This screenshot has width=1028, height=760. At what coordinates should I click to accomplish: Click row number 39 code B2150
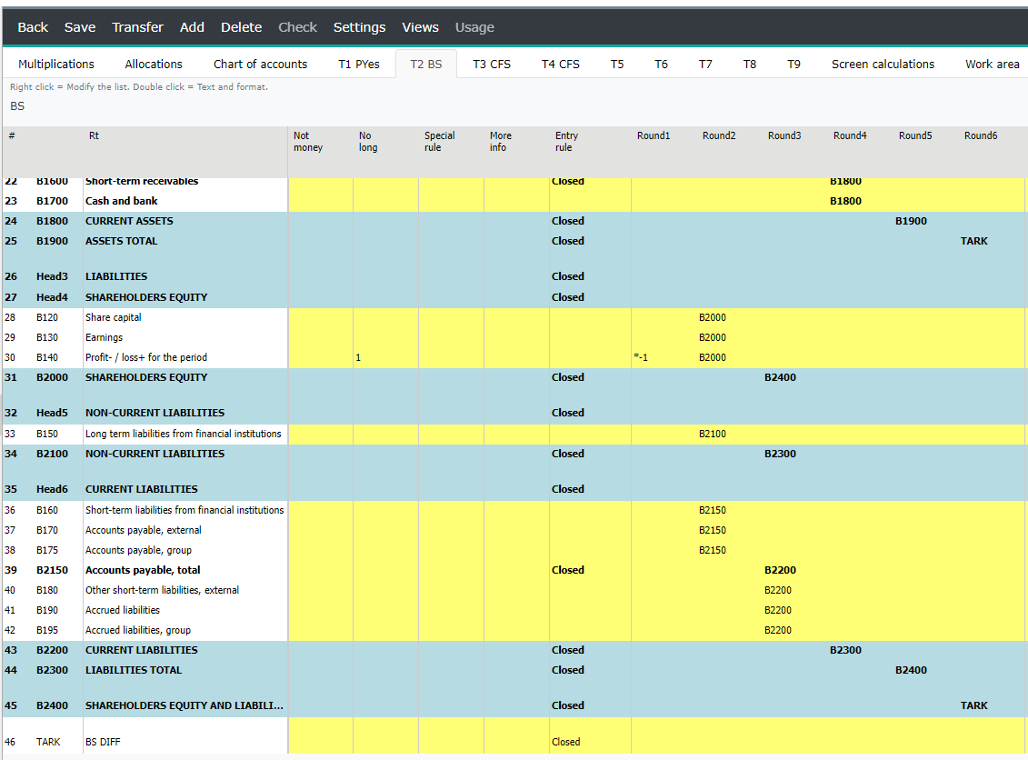click(x=52, y=571)
